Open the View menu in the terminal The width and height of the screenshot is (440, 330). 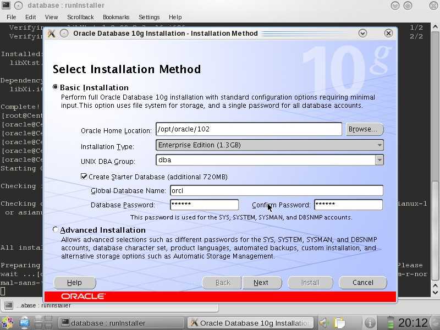coord(51,17)
